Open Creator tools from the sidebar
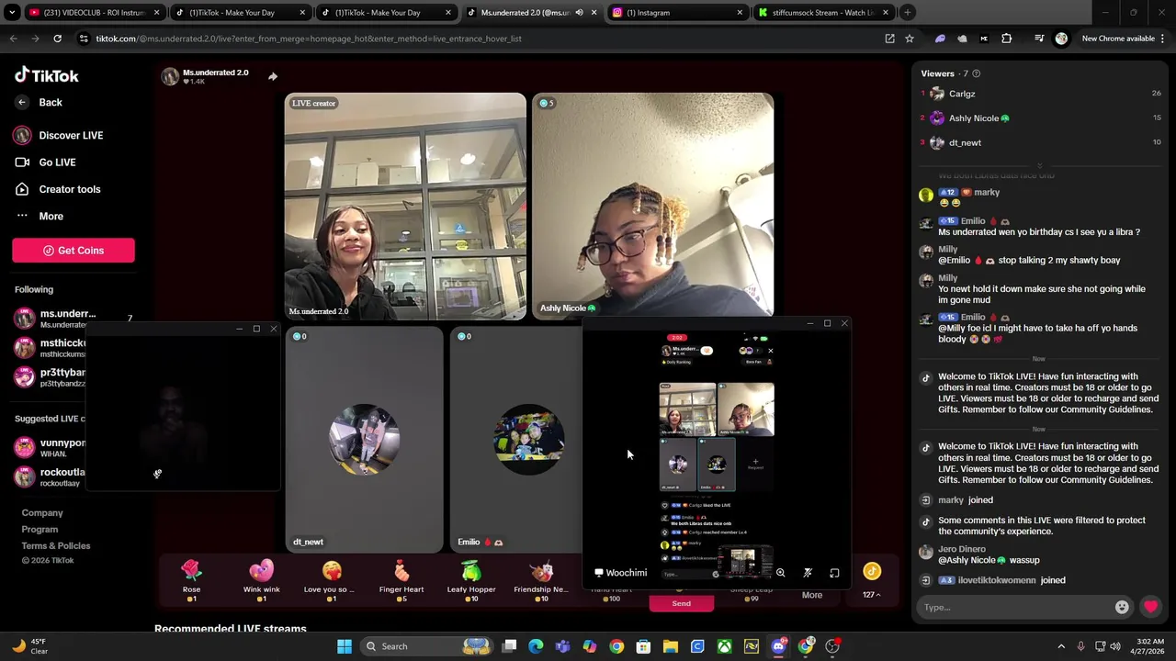 [x=58, y=189]
